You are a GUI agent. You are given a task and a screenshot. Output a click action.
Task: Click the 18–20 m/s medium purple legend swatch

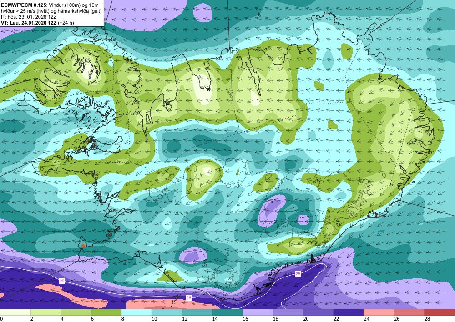click(288, 312)
